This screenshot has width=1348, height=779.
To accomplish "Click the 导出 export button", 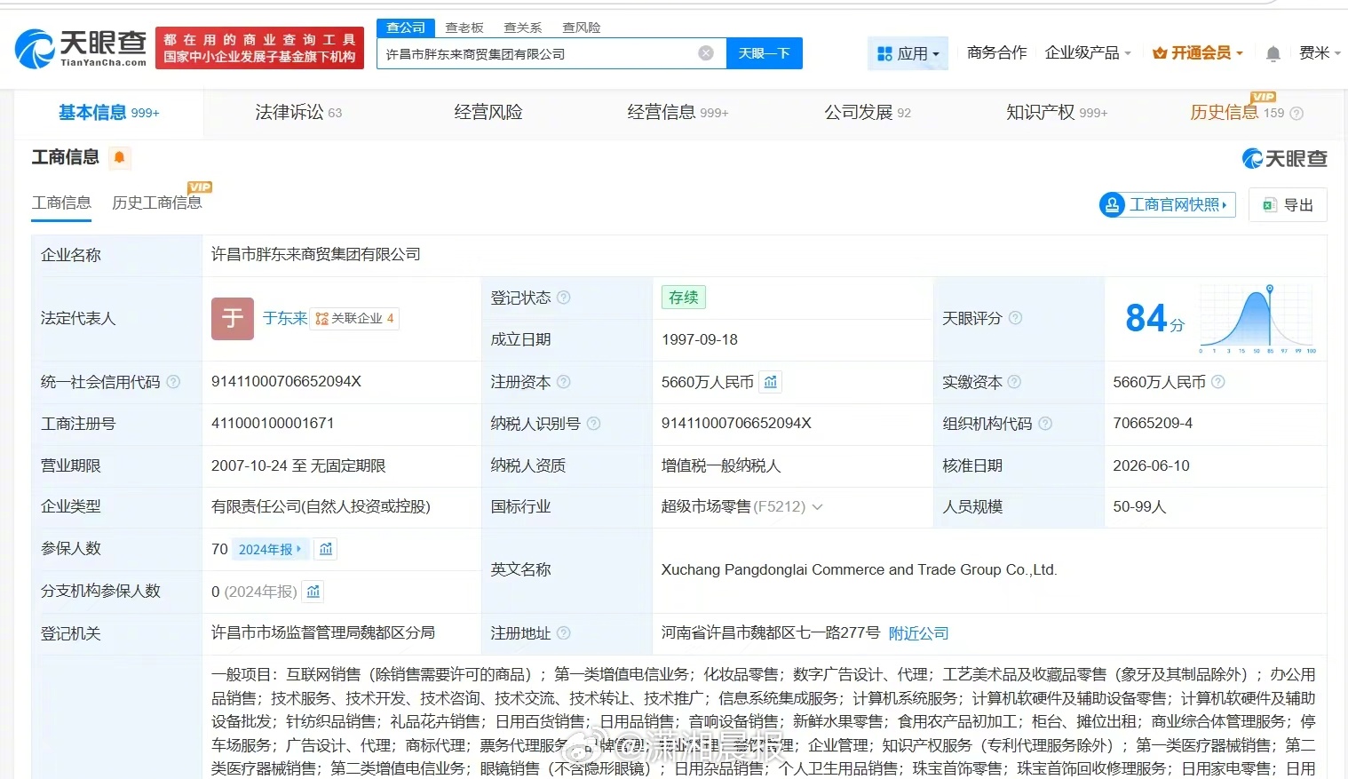I will tap(1288, 205).
